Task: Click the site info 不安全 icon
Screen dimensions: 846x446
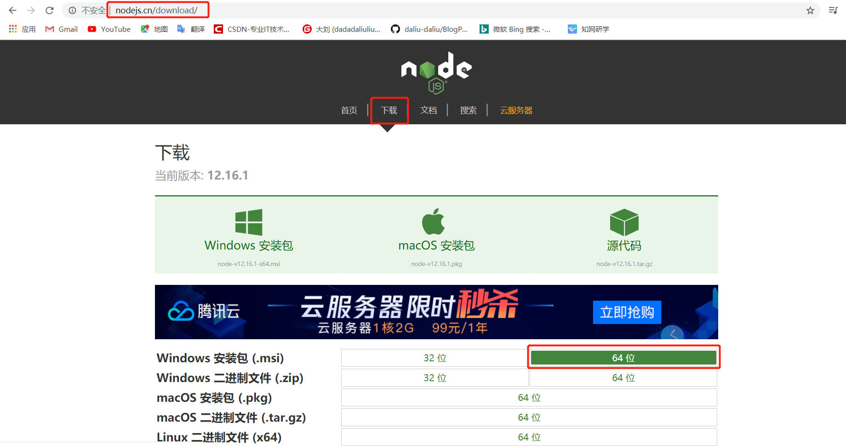Action: coord(72,10)
